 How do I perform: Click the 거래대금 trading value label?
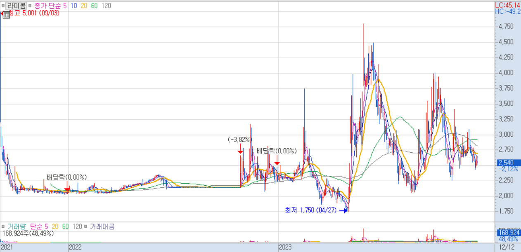pos(102,226)
